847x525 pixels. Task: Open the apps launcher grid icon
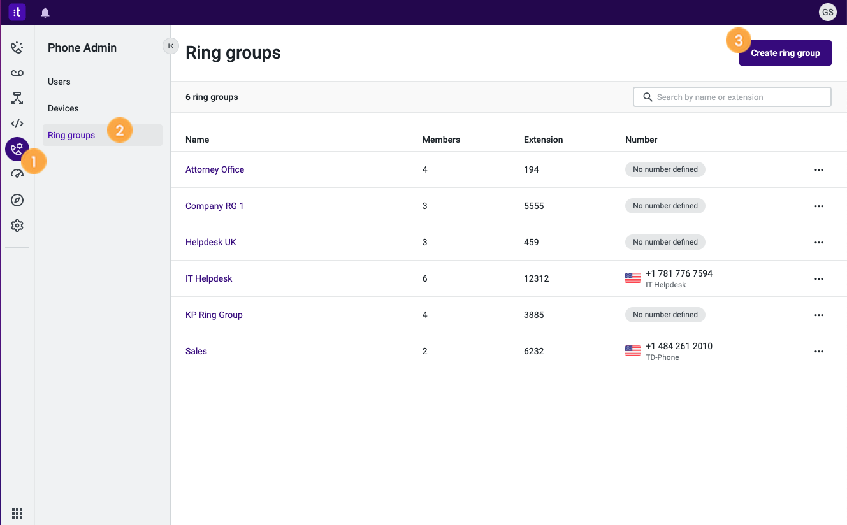[17, 513]
